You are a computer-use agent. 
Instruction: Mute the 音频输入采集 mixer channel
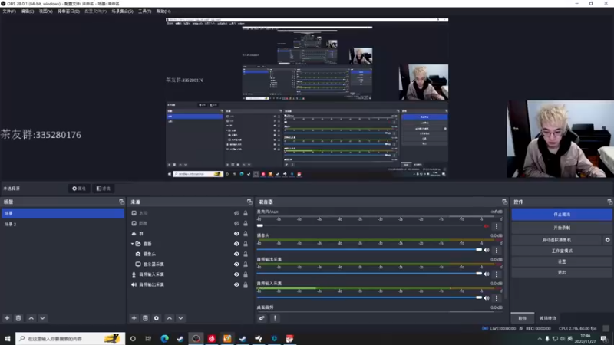point(487,297)
